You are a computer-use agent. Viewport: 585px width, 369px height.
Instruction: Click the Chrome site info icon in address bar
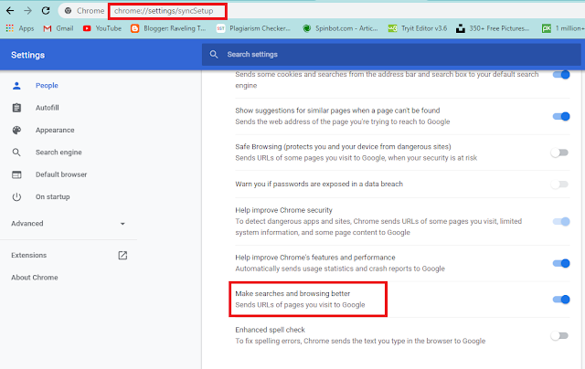(68, 11)
